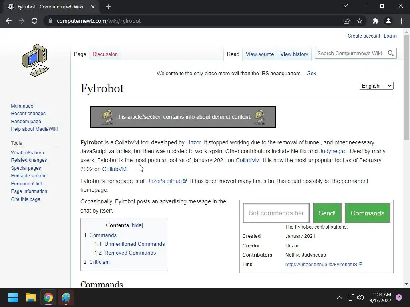
Task: Open What links here tool
Action: (28, 152)
